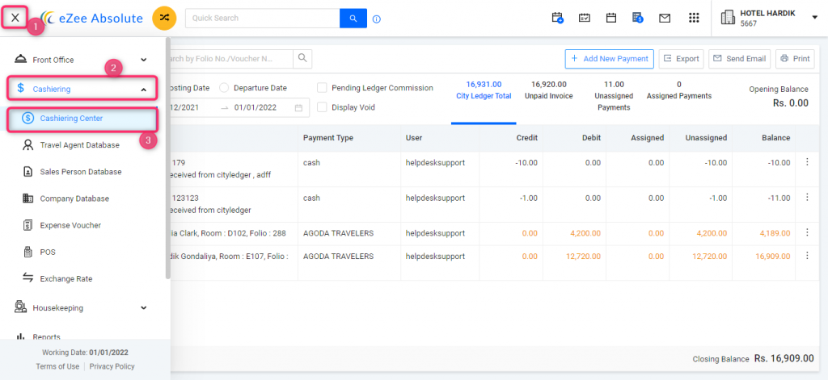Open the plain calendar icon in the header
The width and height of the screenshot is (828, 380).
click(611, 18)
